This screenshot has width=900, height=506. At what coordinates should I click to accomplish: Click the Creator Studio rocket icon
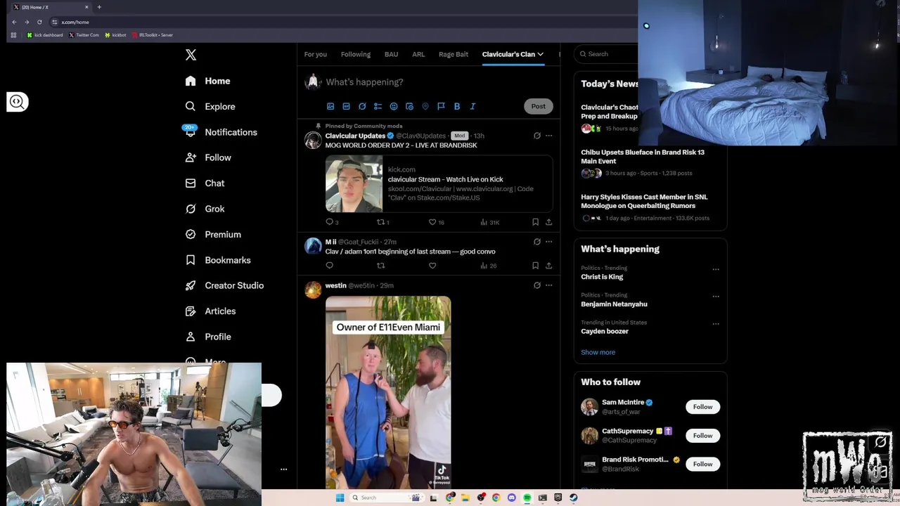(x=191, y=285)
